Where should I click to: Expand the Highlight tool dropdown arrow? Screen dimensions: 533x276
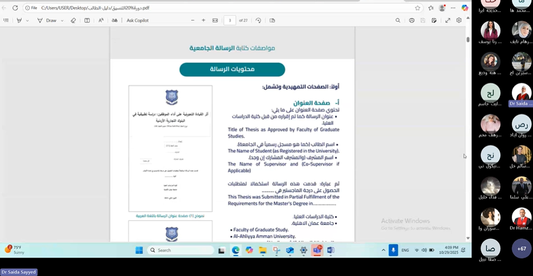click(27, 21)
